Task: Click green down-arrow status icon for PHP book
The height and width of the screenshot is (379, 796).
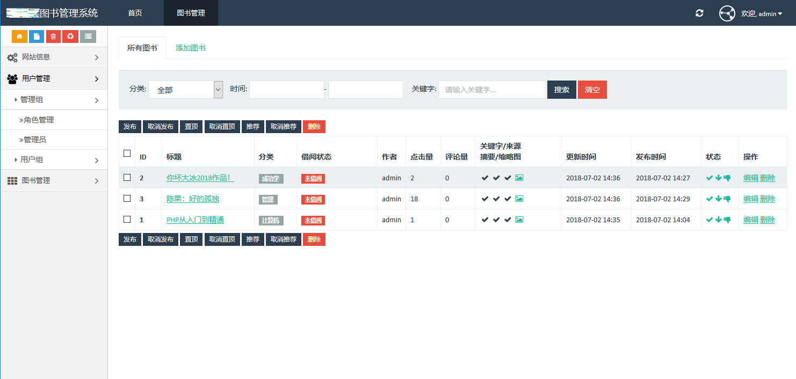Action: pos(718,220)
